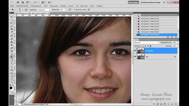This screenshot has height=106, width=189.
Task: Open the 'Изображение' menu
Action: click(x=36, y=6)
